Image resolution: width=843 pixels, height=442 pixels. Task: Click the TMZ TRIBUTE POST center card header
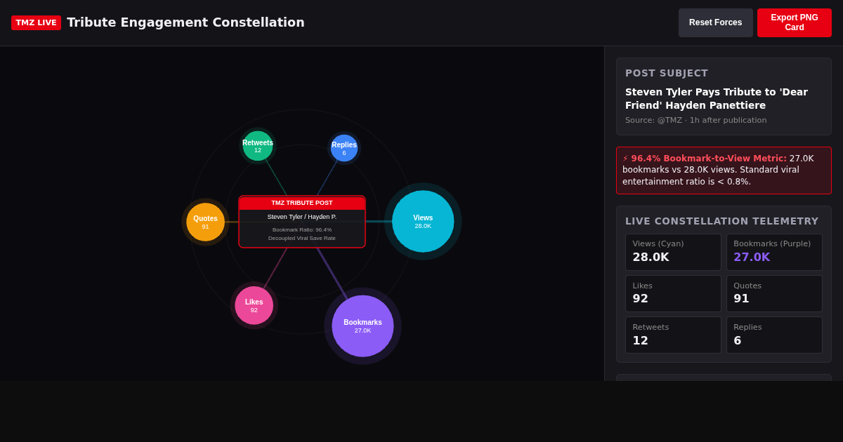coord(302,203)
